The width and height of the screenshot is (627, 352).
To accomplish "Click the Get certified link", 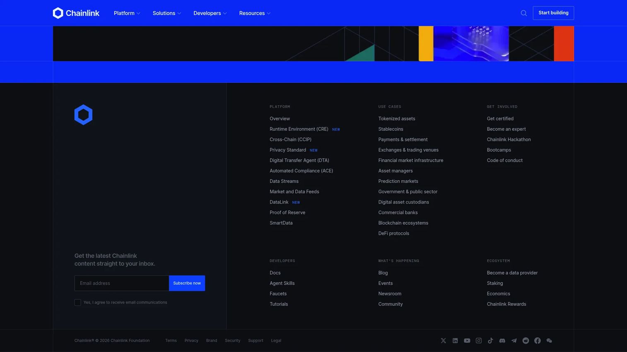I will (500, 119).
